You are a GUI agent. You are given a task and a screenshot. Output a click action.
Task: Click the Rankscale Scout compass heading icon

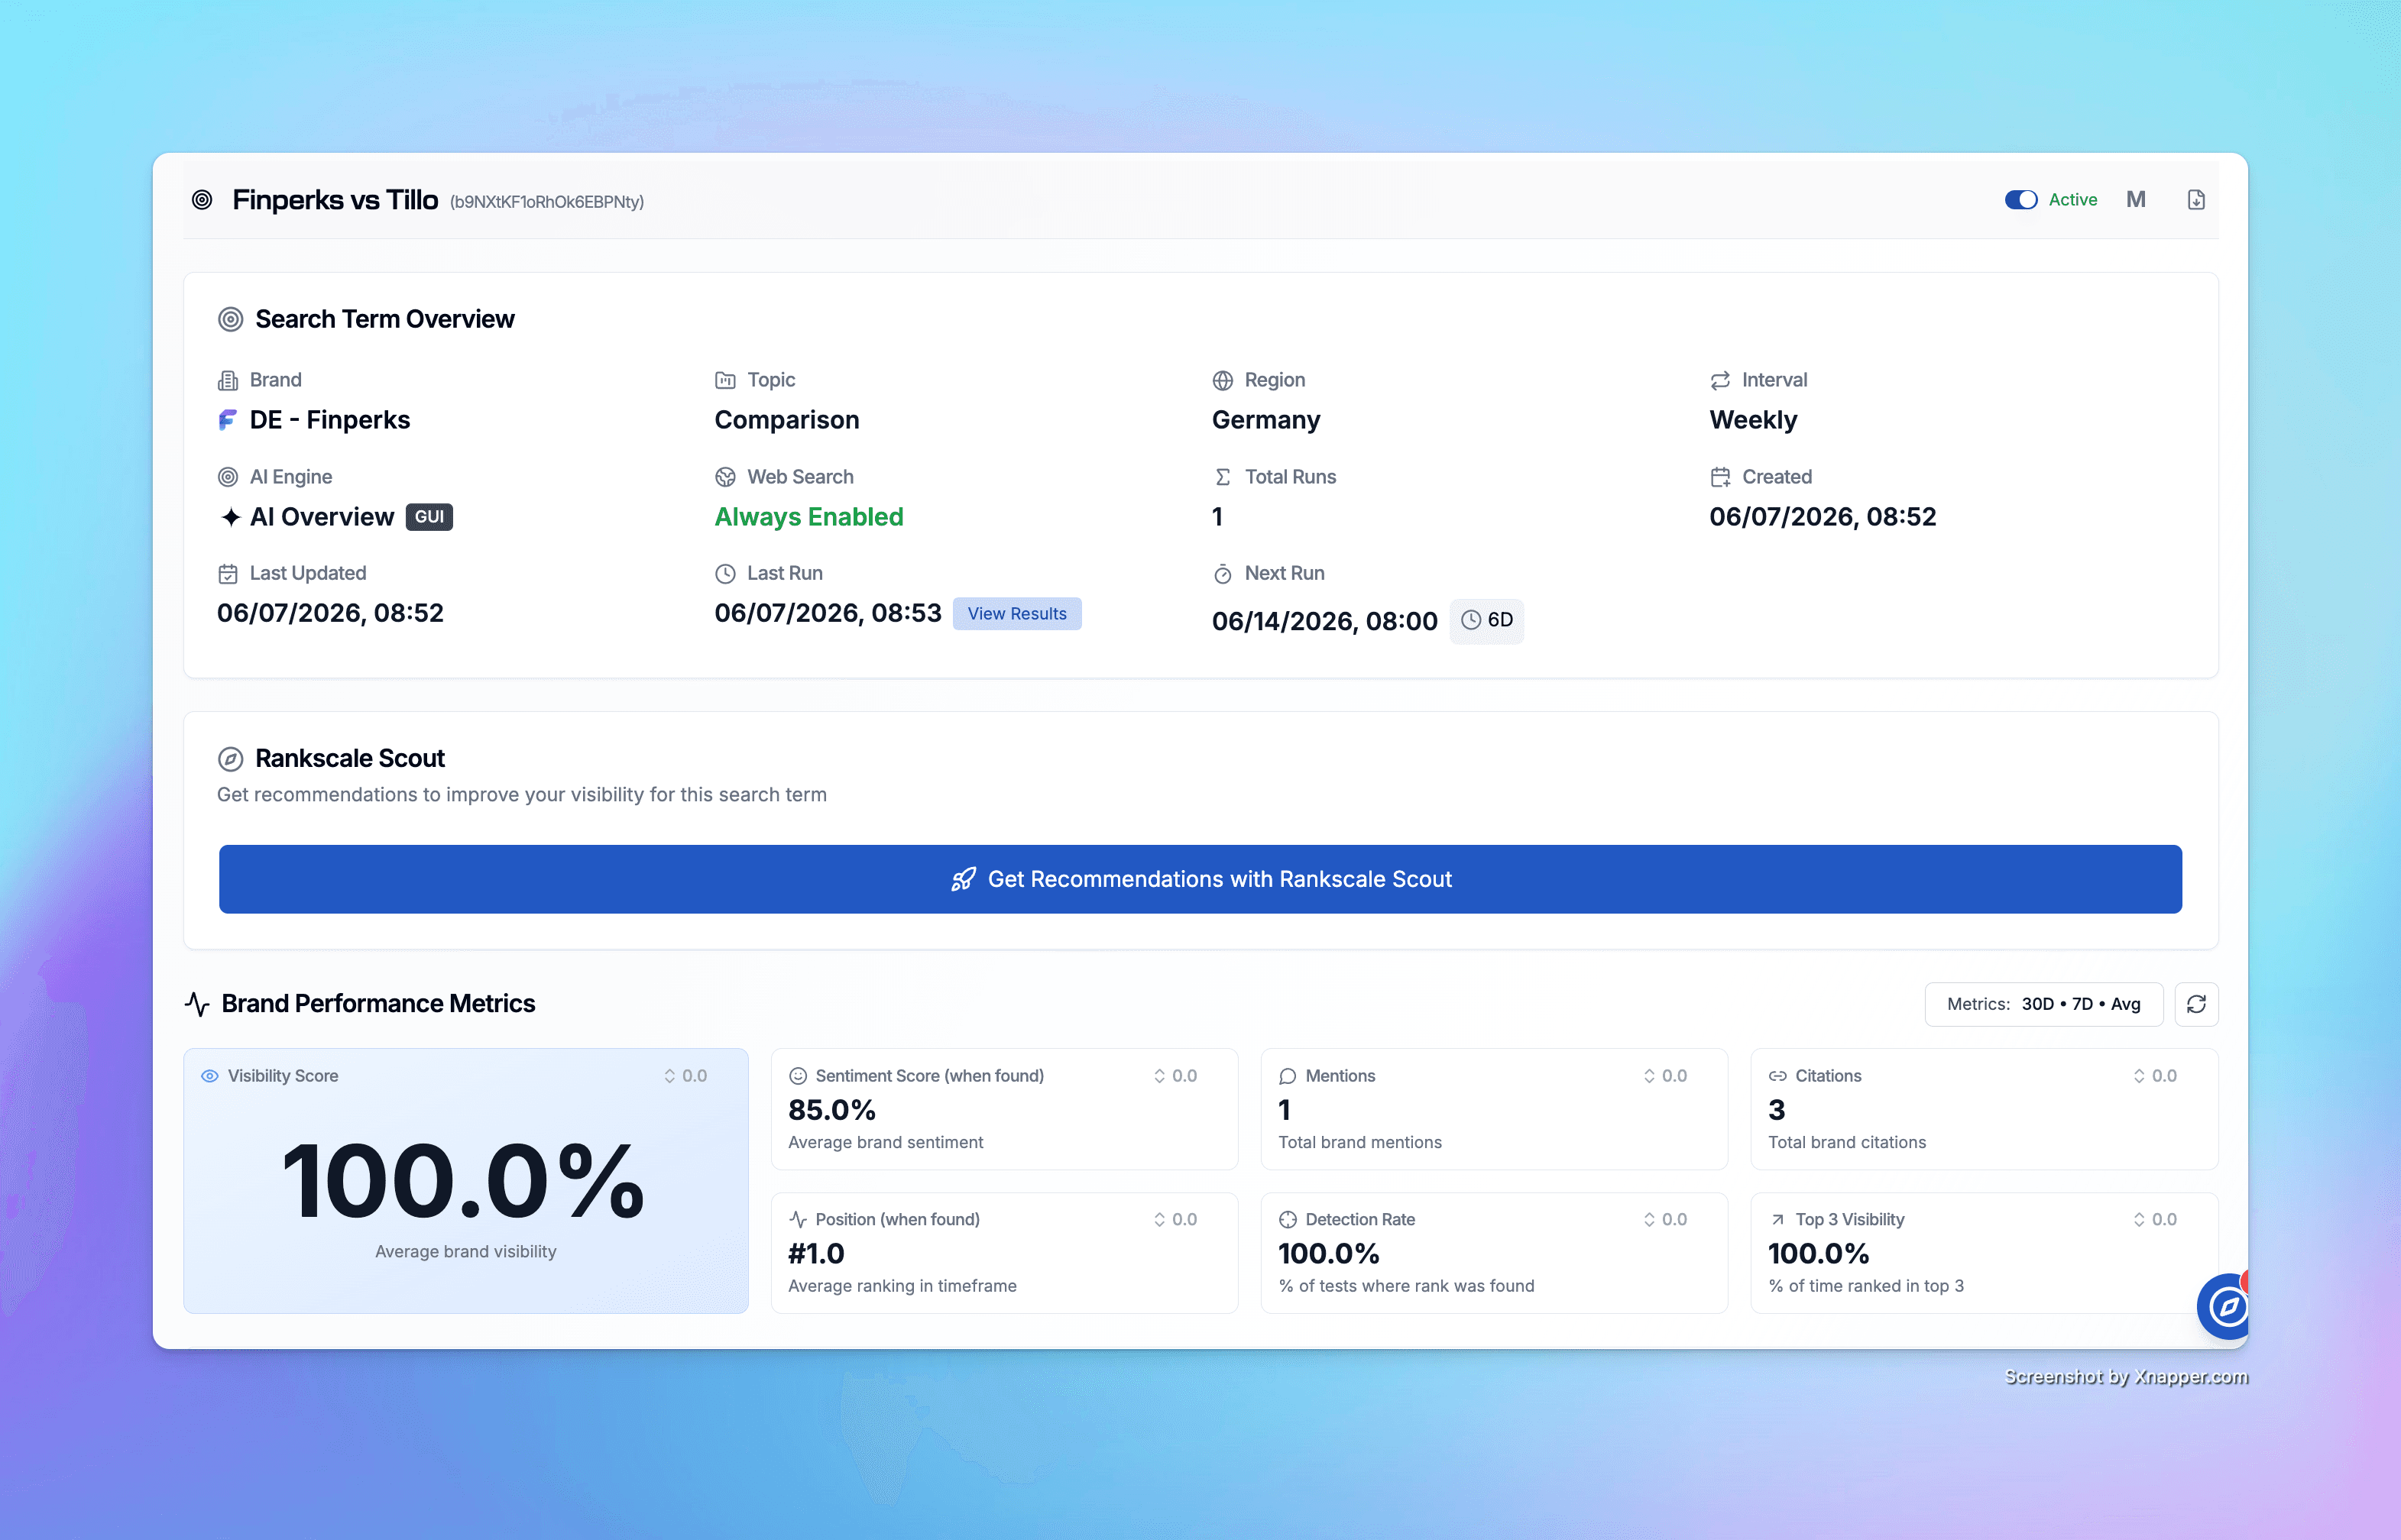(230, 759)
